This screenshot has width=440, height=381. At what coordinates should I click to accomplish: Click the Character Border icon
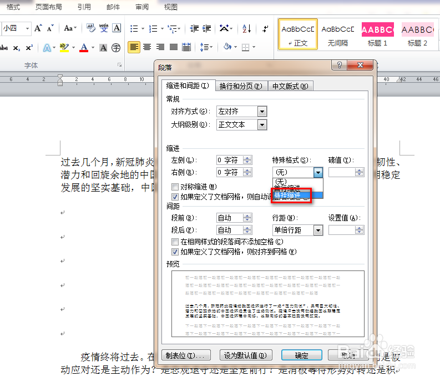117,28
